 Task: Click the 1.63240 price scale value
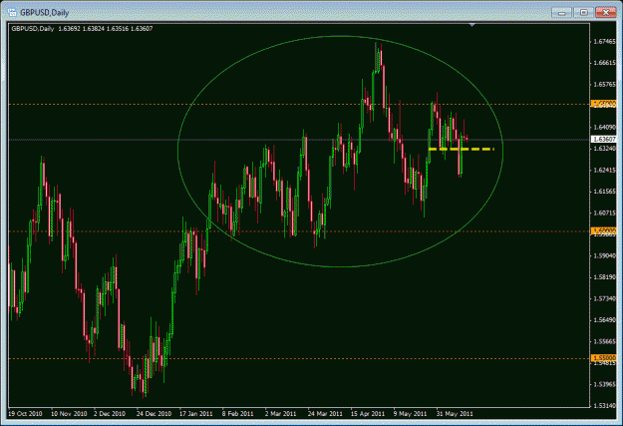point(604,149)
